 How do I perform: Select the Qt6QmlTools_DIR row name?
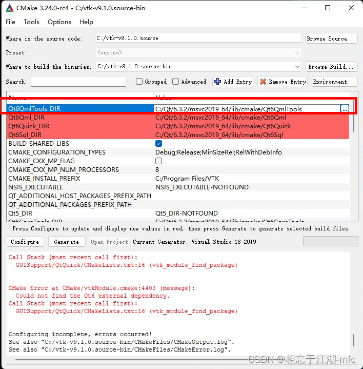click(x=34, y=109)
